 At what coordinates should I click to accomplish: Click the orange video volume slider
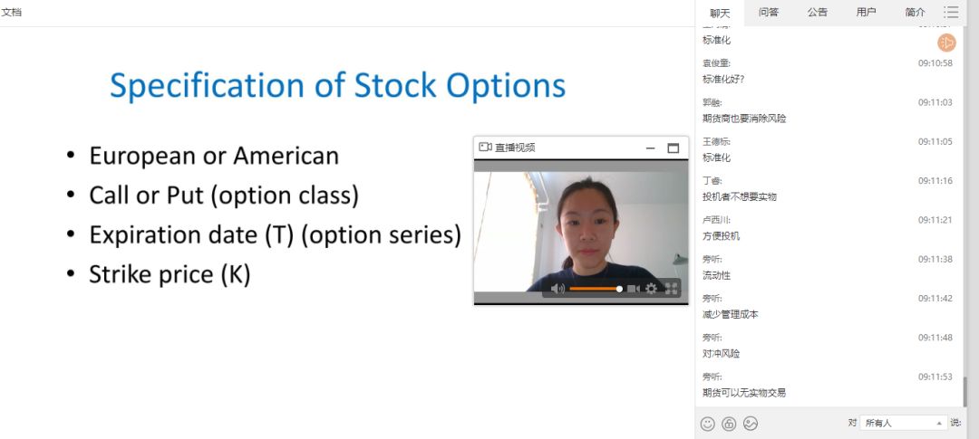[x=595, y=289]
